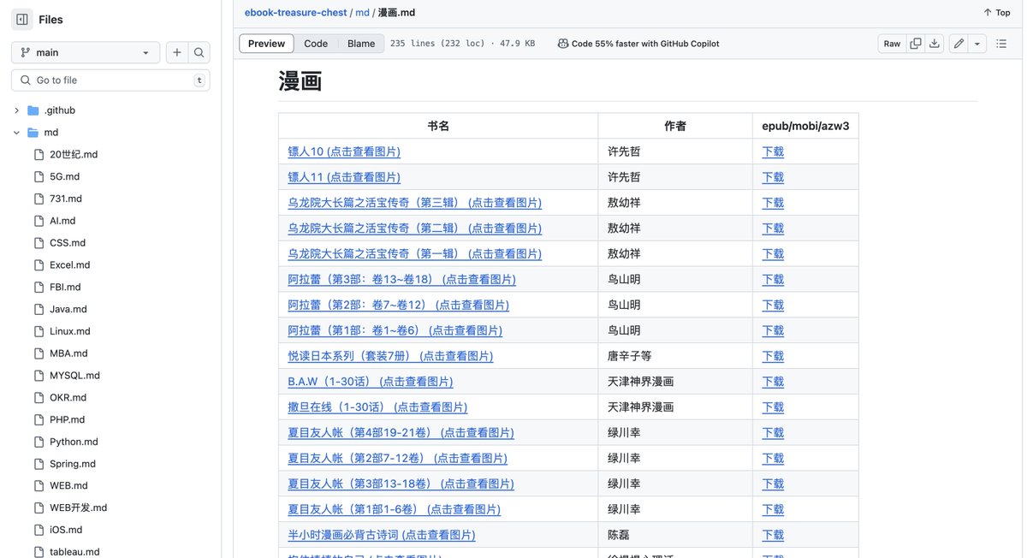Switch to the Blame tab

[x=360, y=43]
